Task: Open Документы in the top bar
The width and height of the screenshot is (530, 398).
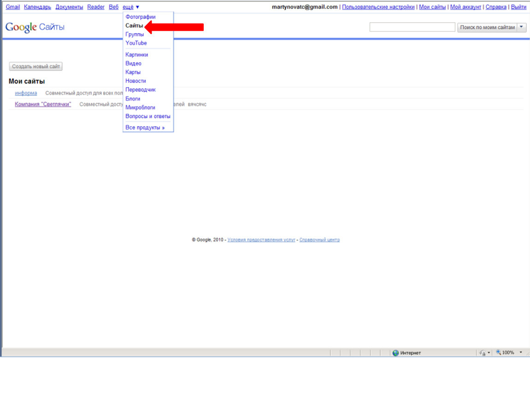Action: [x=69, y=7]
